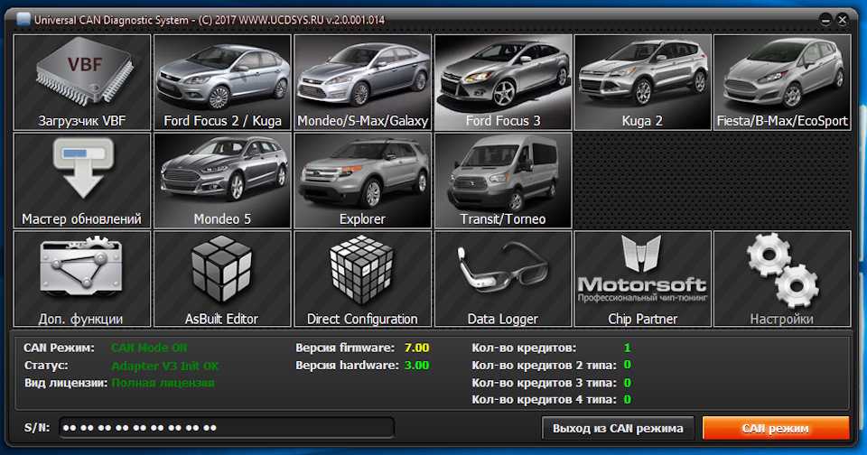Click Кол-во кредитов 2 типа label

coord(544,366)
